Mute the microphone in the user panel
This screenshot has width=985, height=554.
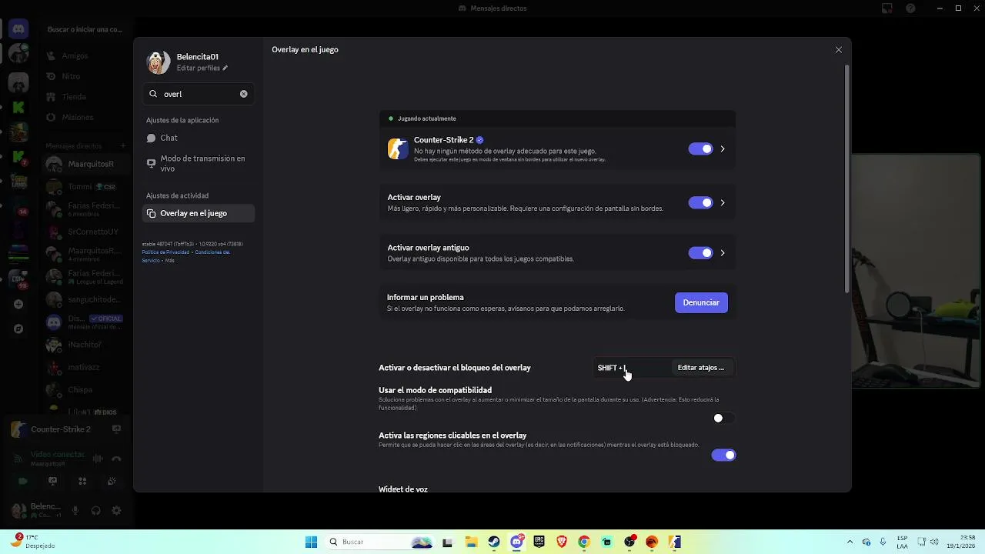75,510
